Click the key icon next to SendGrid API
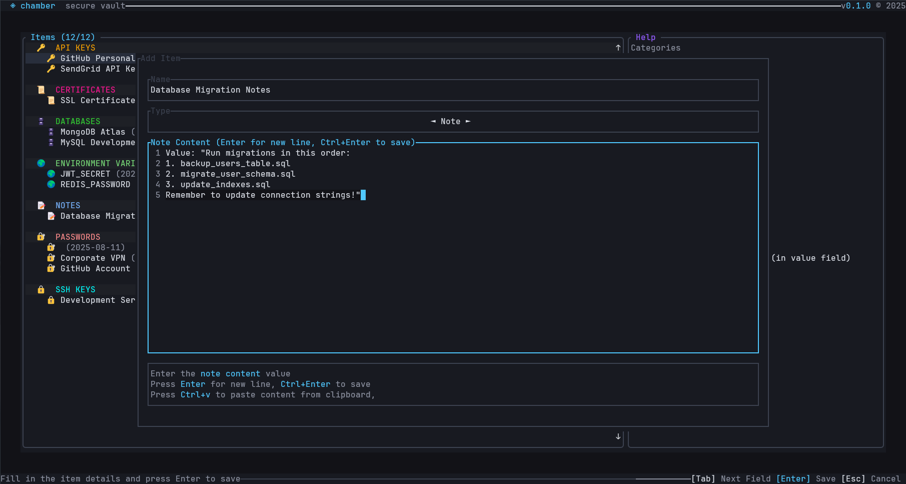 [51, 69]
